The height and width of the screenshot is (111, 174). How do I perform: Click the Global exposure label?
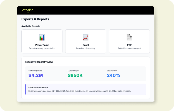(x=35, y=71)
